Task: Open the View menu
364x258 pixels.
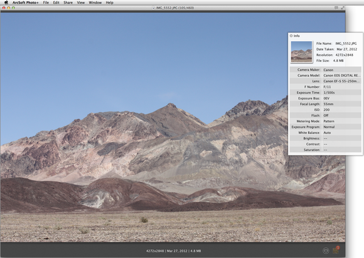Action: 81,3
